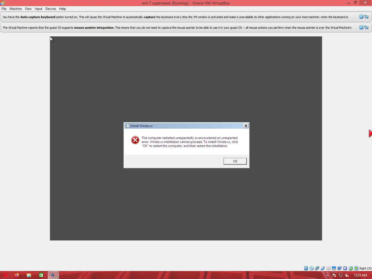372x279 pixels.
Task: Close the VirtualBox VM window
Action: point(365,3)
